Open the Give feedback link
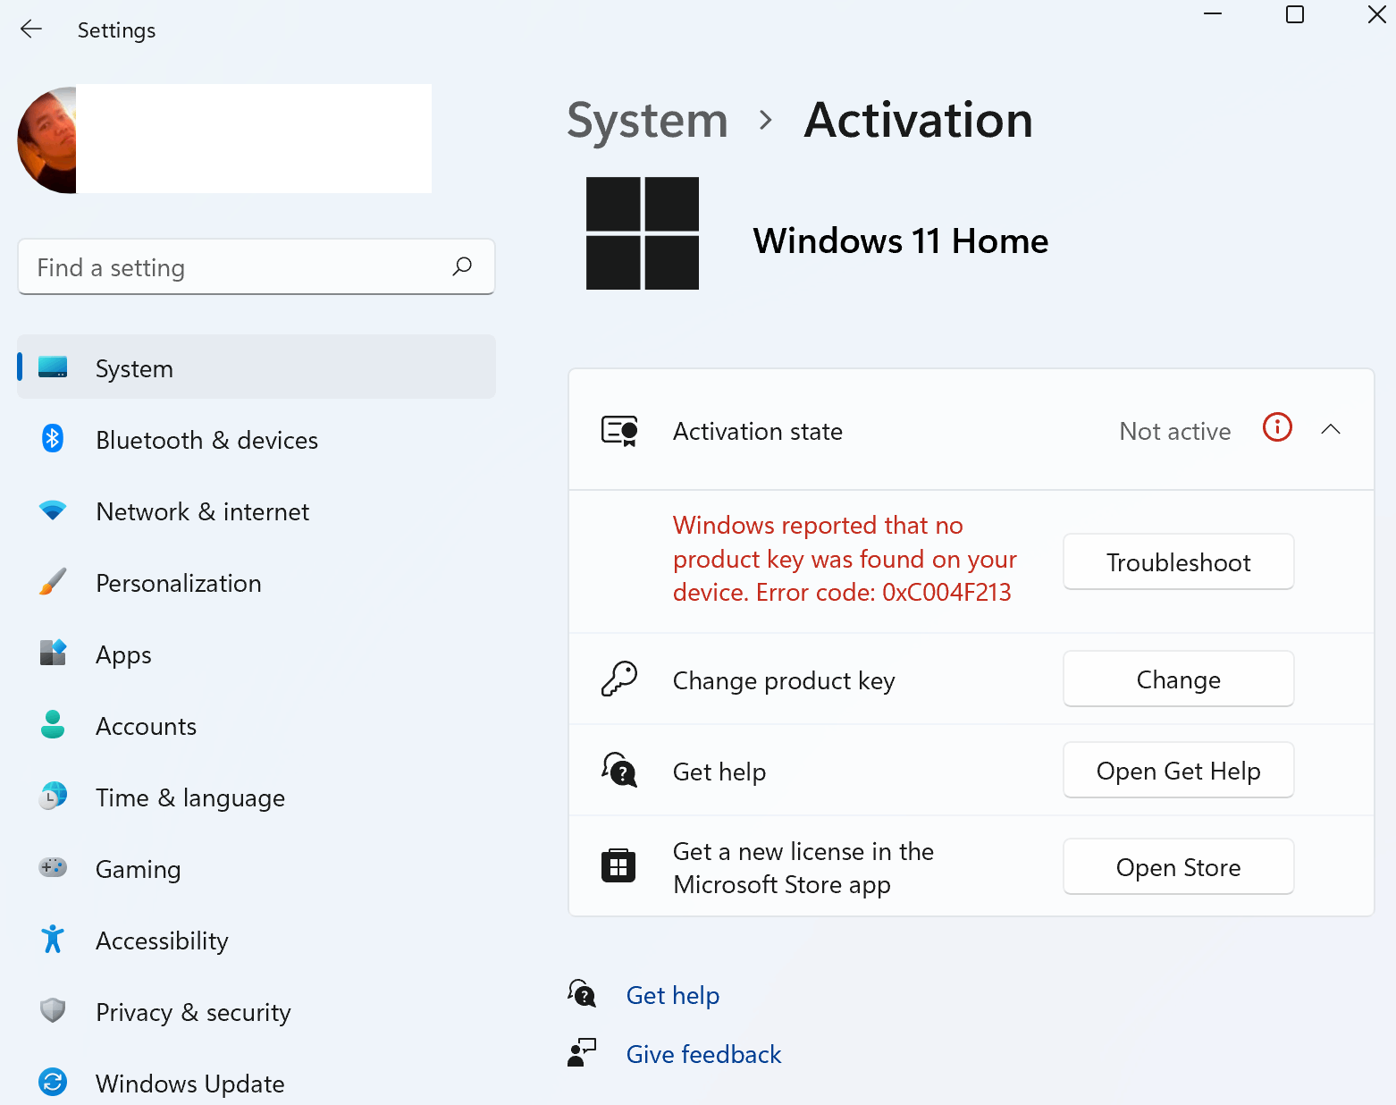The height and width of the screenshot is (1105, 1396). (x=704, y=1054)
